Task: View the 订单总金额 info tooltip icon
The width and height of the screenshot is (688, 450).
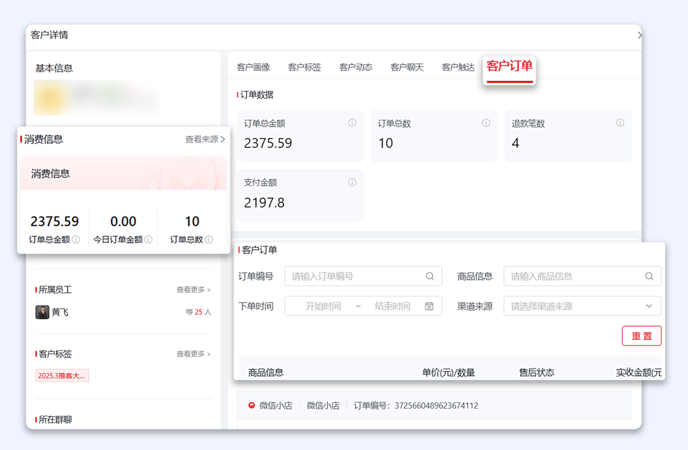Action: pyautogui.click(x=352, y=123)
